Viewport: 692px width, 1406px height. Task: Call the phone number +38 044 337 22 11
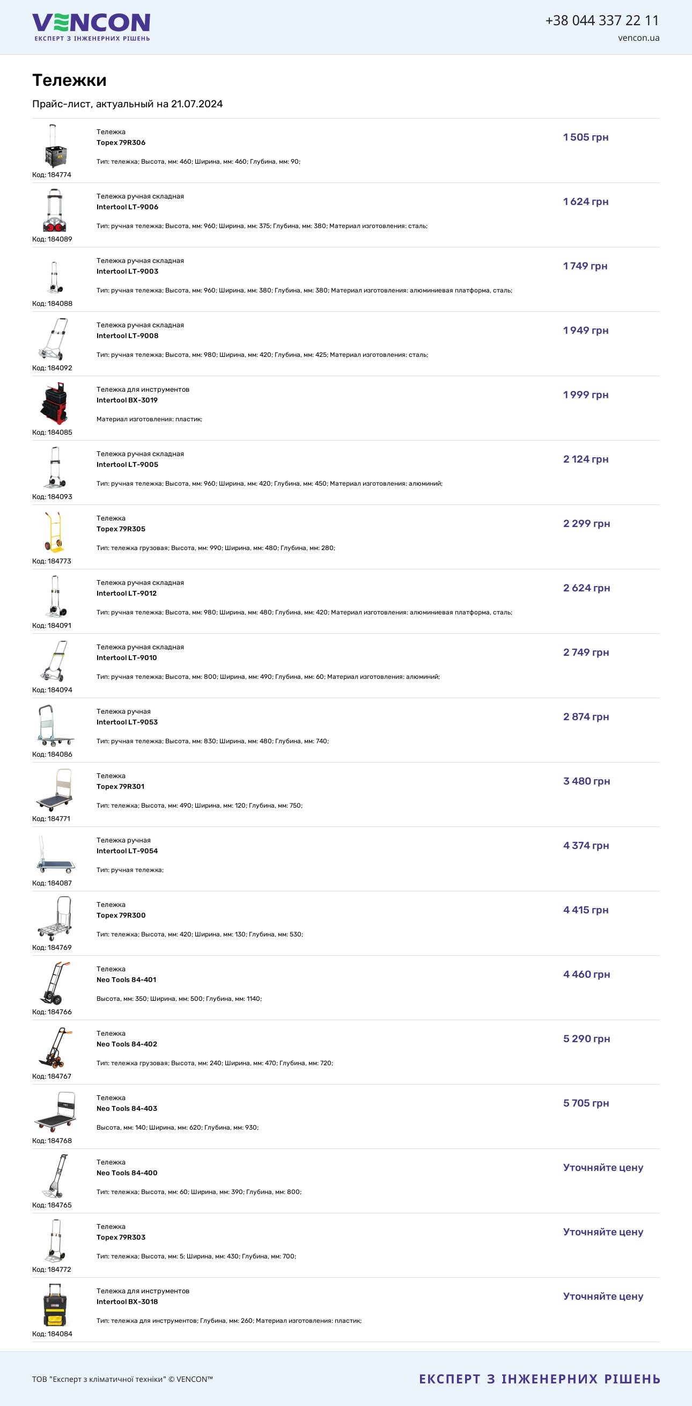coord(602,20)
